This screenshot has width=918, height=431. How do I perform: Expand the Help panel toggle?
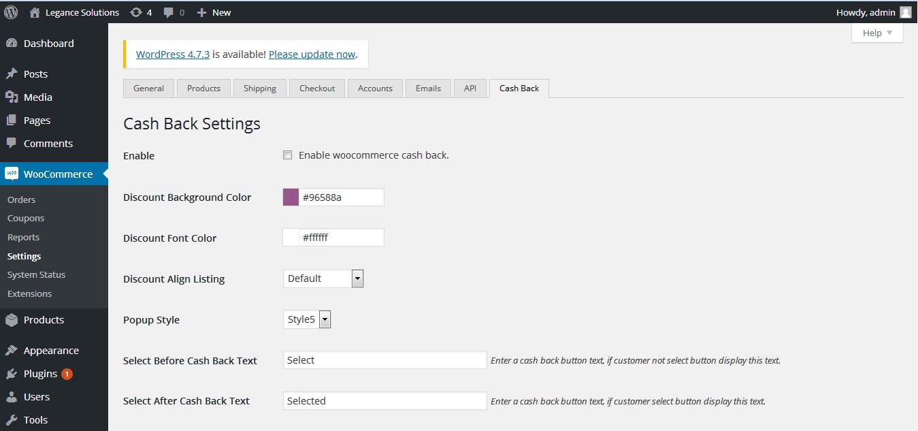[x=877, y=33]
